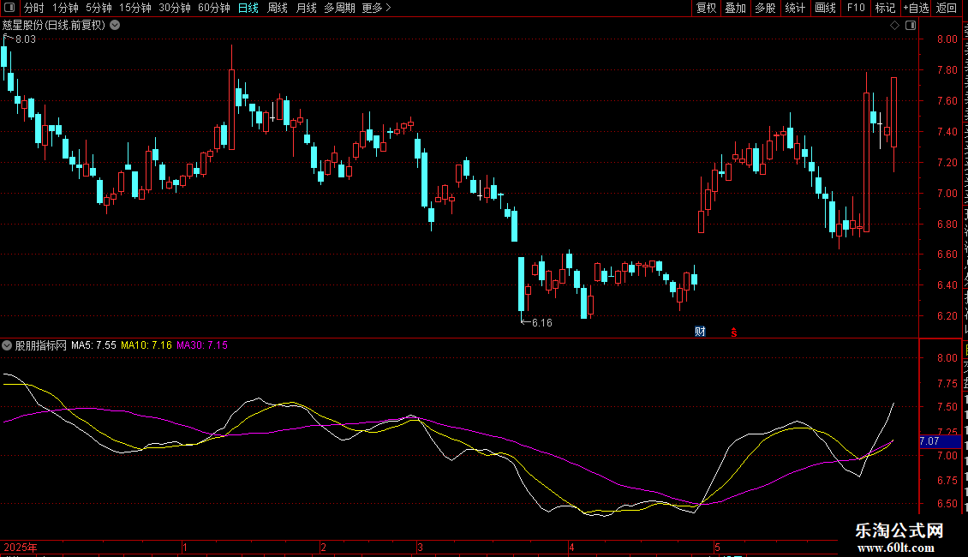
Task: Select 月线 monthly period
Action: [x=306, y=8]
